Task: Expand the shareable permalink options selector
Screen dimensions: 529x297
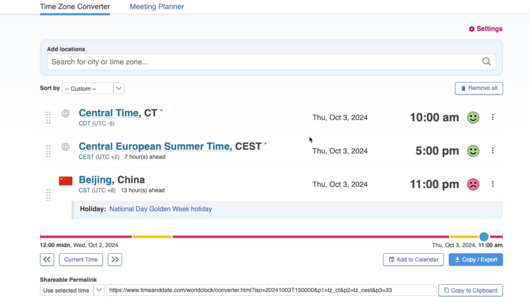Action: tap(99, 290)
